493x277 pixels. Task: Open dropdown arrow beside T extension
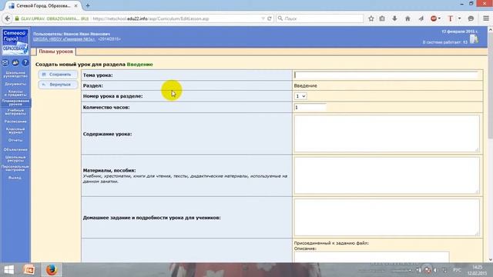459,18
